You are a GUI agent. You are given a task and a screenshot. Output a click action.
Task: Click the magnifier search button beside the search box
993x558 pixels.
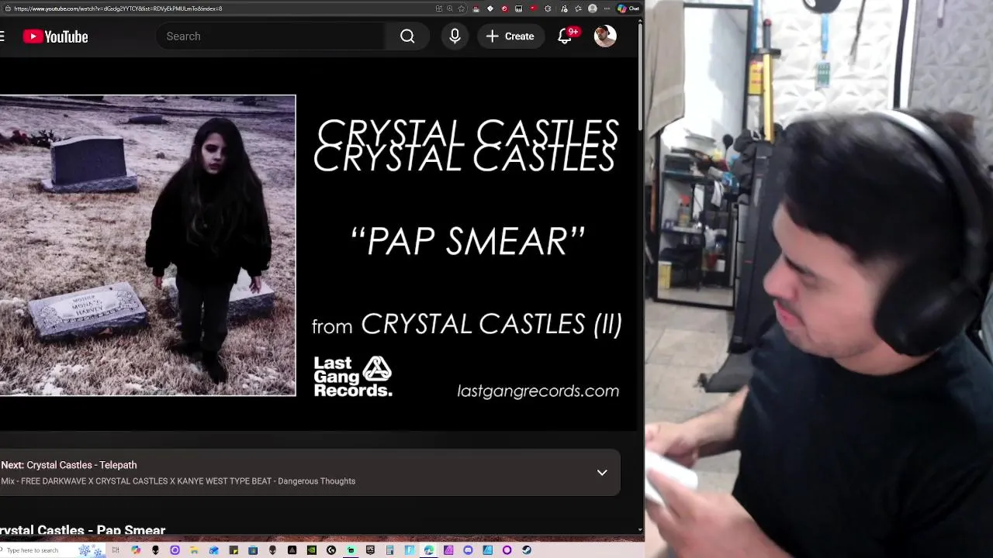coord(407,36)
